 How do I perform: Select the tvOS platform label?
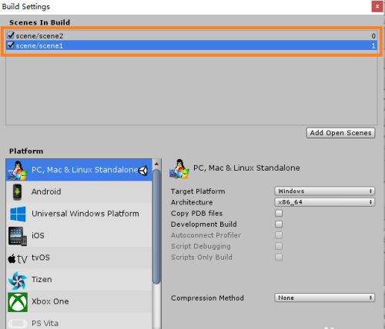click(x=41, y=258)
